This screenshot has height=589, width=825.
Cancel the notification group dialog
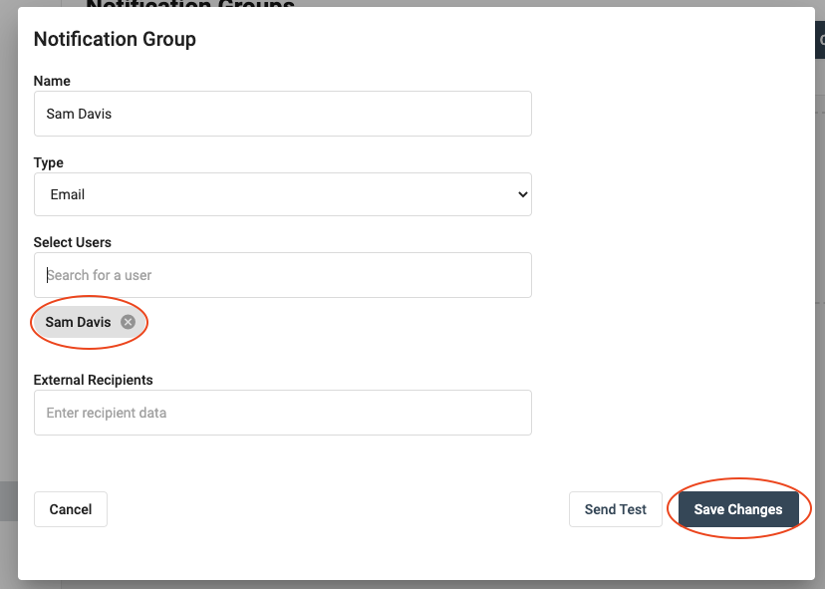click(71, 509)
